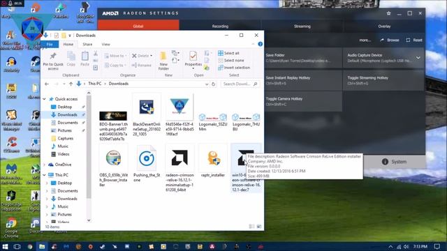Click Toggle Streaming Hotkey tile
This screenshot has height=251, width=447.
pos(383,80)
